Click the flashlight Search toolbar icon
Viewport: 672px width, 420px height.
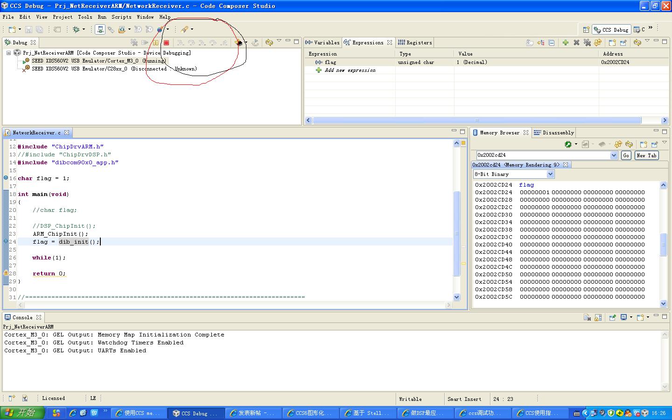tap(184, 29)
